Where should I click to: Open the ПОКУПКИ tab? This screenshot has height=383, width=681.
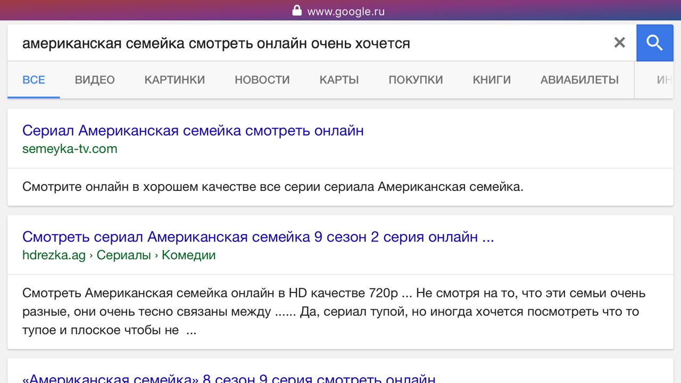416,80
